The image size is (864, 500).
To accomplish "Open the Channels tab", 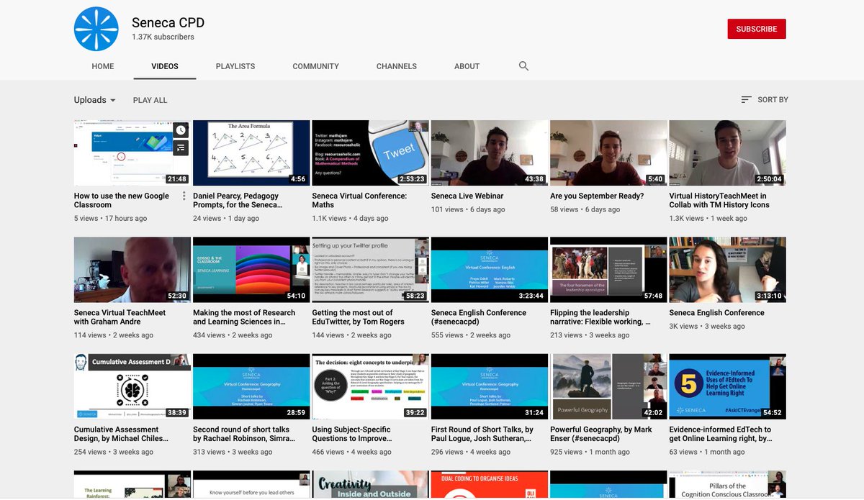I will pyautogui.click(x=397, y=66).
